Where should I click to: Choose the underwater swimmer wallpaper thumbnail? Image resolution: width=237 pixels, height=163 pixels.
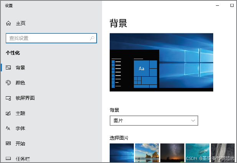click(x=197, y=153)
